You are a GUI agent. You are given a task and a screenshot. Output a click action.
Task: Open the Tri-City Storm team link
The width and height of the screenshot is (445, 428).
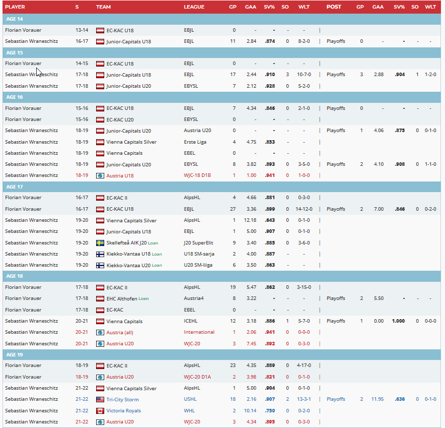[x=122, y=399]
